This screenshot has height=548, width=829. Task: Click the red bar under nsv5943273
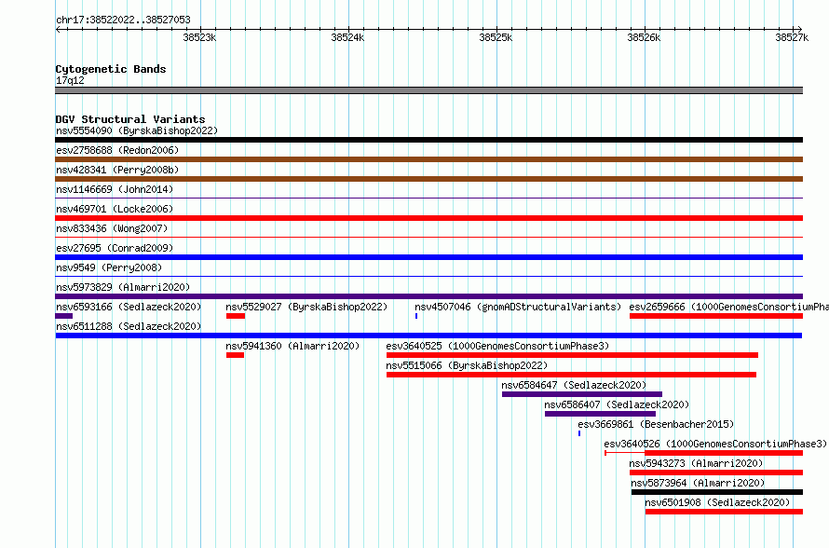[716, 473]
